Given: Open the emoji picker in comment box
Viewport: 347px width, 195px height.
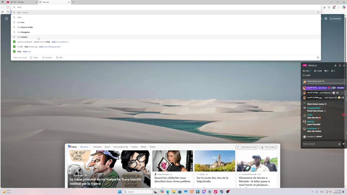Looking at the screenshot, I should click(339, 144).
